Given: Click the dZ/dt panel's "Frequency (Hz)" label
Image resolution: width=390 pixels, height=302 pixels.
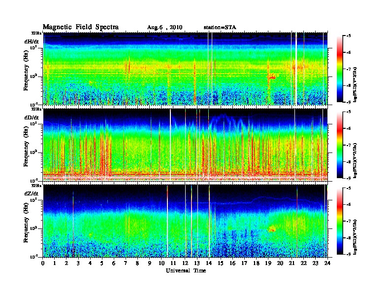Looking at the screenshot, I should pos(26,223).
